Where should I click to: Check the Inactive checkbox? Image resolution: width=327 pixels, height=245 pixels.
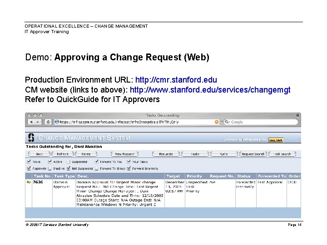(50, 168)
